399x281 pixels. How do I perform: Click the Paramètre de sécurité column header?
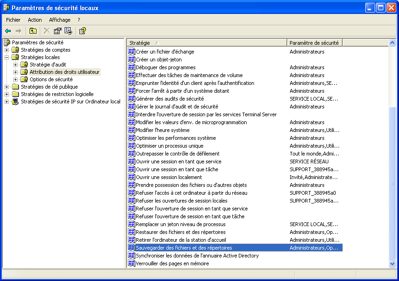tap(314, 43)
